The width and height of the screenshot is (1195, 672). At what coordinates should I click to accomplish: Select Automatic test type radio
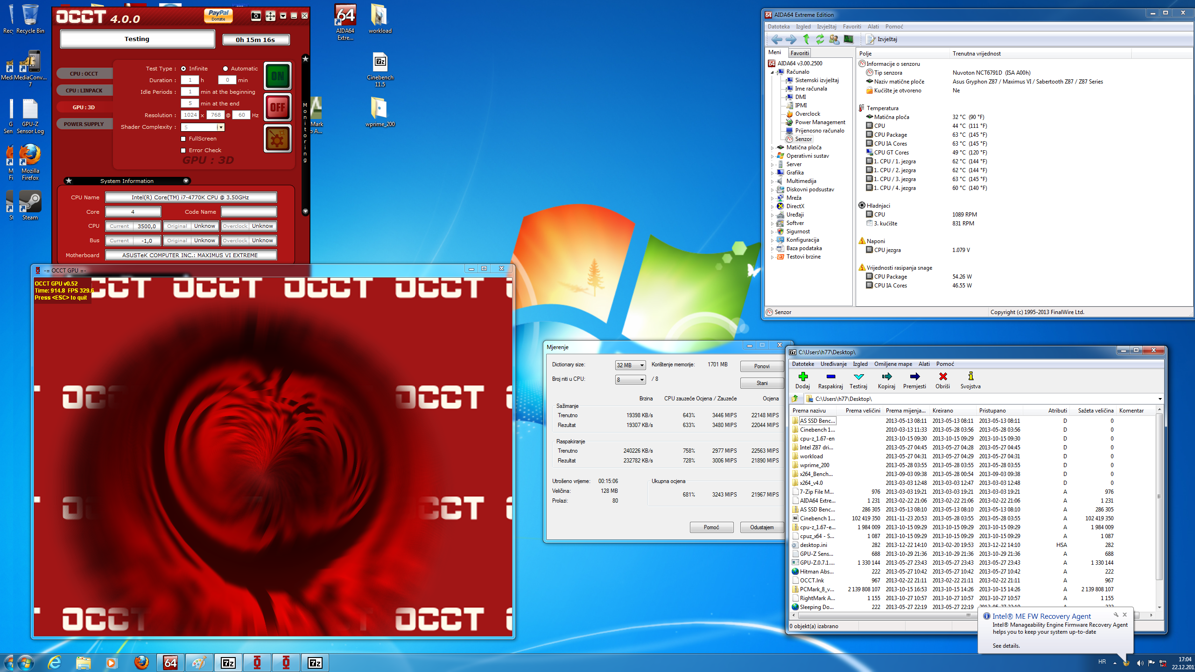click(x=225, y=69)
